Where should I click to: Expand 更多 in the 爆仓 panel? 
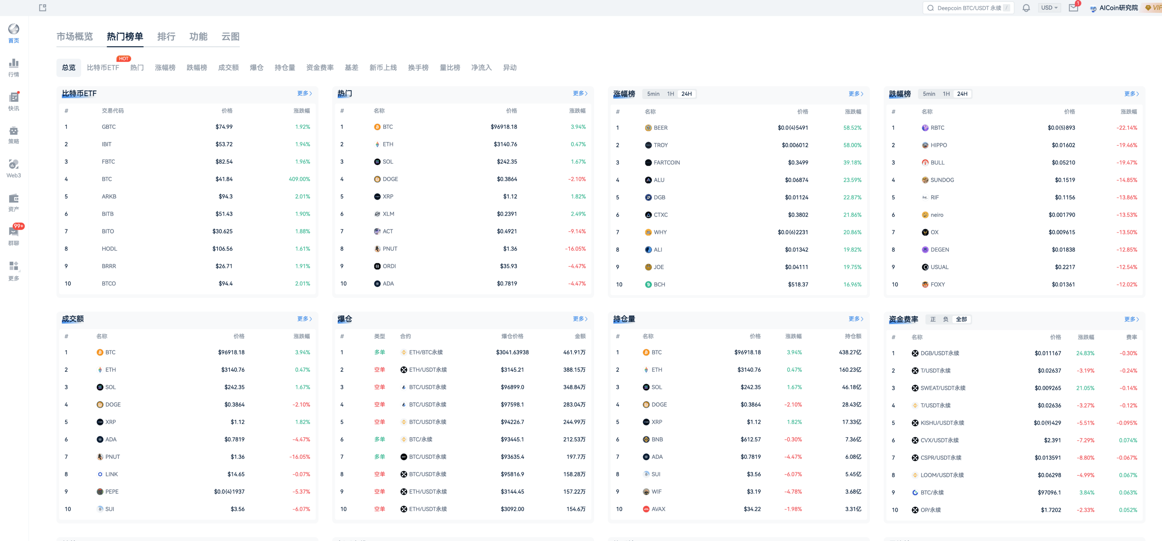click(580, 319)
